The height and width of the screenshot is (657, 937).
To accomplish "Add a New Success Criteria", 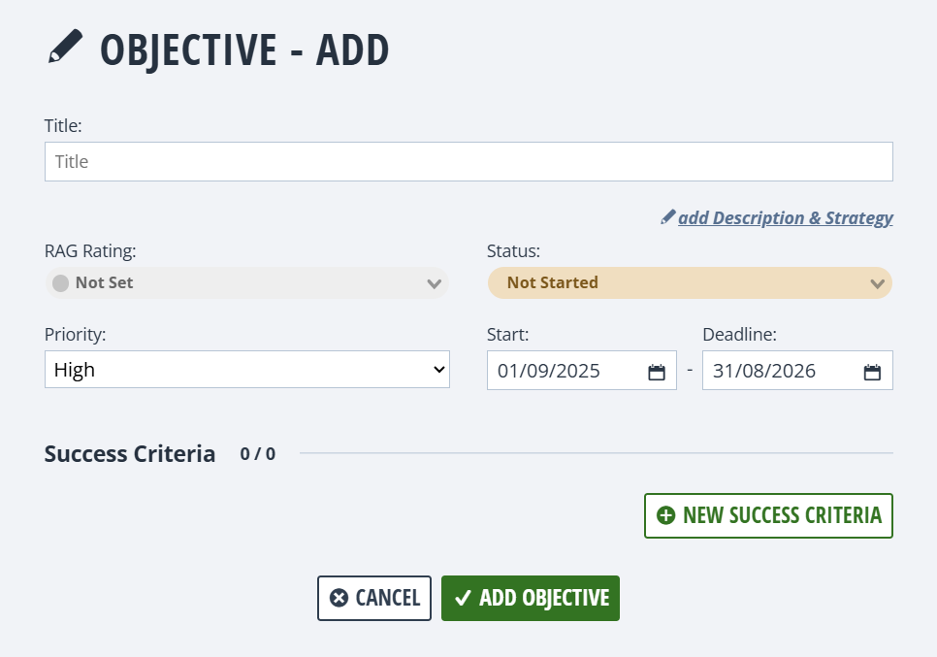I will coord(768,516).
